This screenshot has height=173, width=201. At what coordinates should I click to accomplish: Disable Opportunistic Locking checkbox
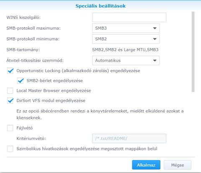10,71
